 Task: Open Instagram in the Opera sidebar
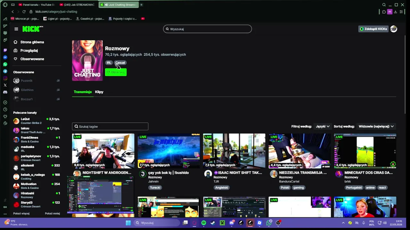(5, 78)
